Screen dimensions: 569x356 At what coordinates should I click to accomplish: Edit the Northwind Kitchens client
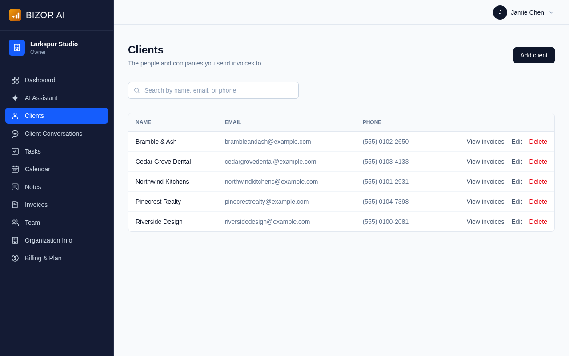click(x=517, y=182)
